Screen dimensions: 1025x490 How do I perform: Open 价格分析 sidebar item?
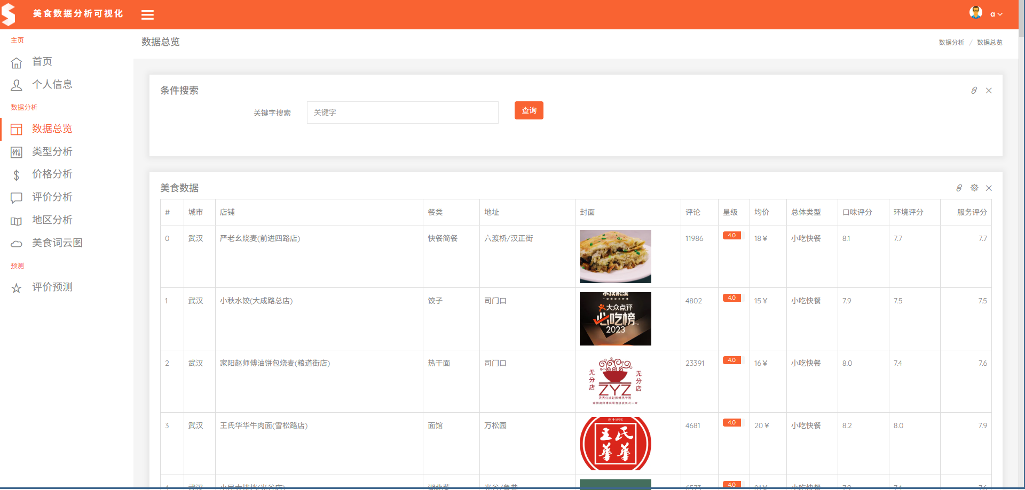coord(52,174)
